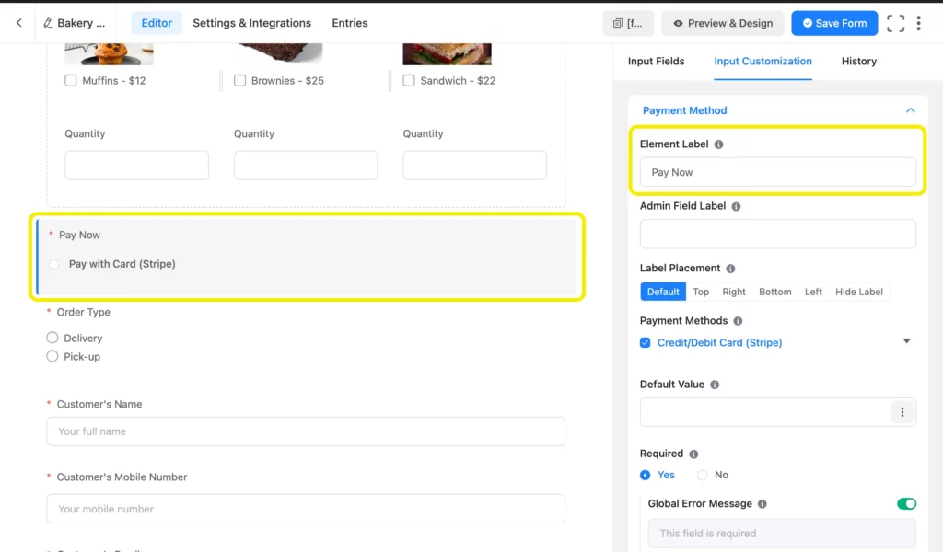Switch to Input Fields tab
Image resolution: width=943 pixels, height=552 pixels.
point(656,62)
